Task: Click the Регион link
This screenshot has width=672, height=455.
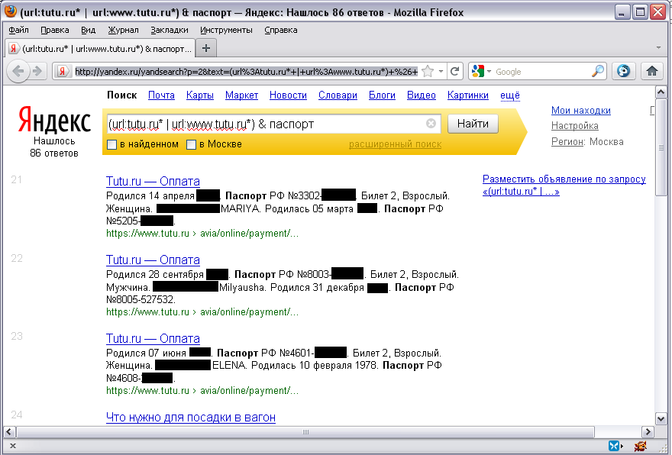Action: tap(567, 142)
